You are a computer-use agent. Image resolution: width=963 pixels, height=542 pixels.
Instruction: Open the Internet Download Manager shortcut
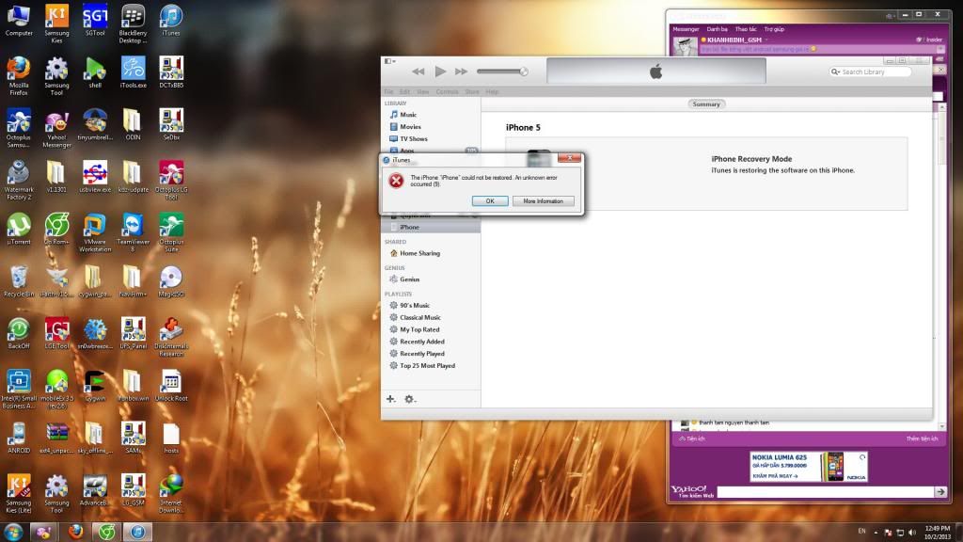coord(171,494)
